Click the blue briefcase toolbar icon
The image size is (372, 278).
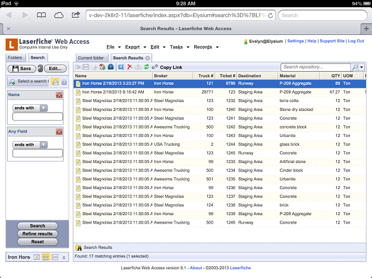[111, 67]
